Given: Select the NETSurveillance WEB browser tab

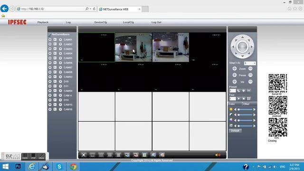Looking at the screenshot, I should coord(120,9).
